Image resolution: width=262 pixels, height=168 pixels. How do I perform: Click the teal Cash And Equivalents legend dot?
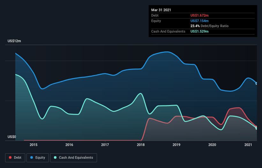point(56,158)
